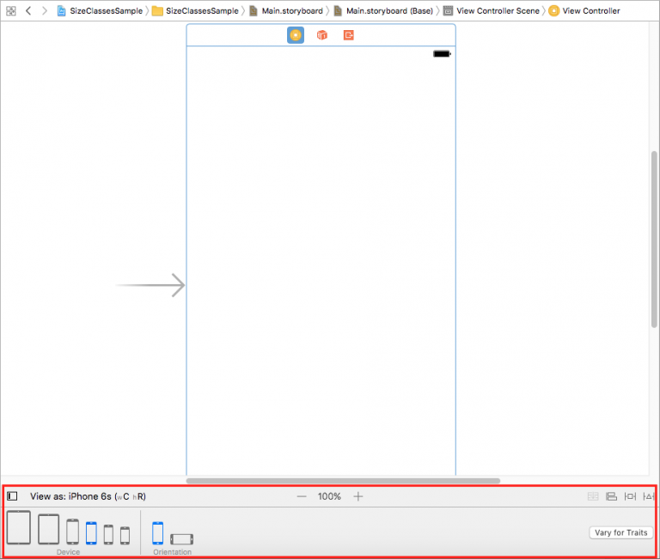Go forward with the right arrow
This screenshot has width=660, height=559.
coord(44,11)
